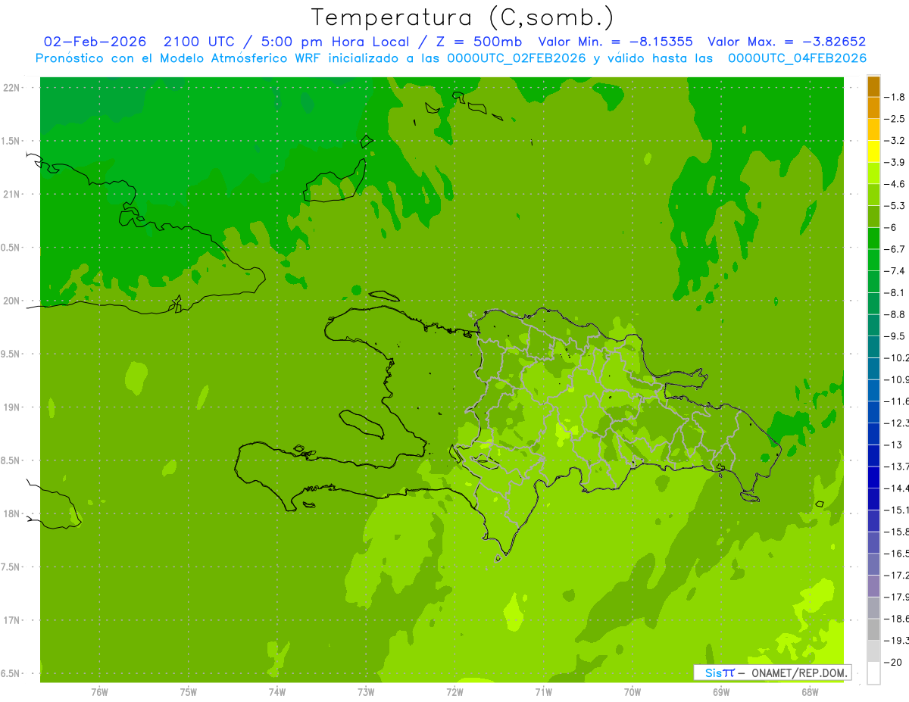The image size is (909, 702).
Task: Select the '0000UTC_02FEB2026' initialization timestamp
Action: tap(517, 58)
